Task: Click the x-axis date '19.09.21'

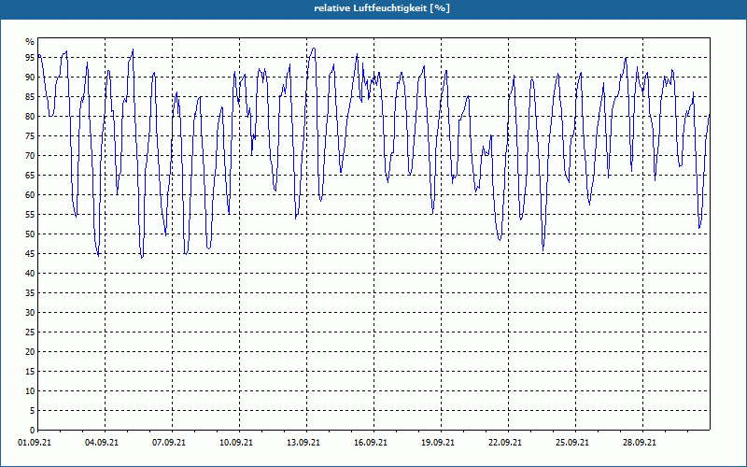Action: 437,443
